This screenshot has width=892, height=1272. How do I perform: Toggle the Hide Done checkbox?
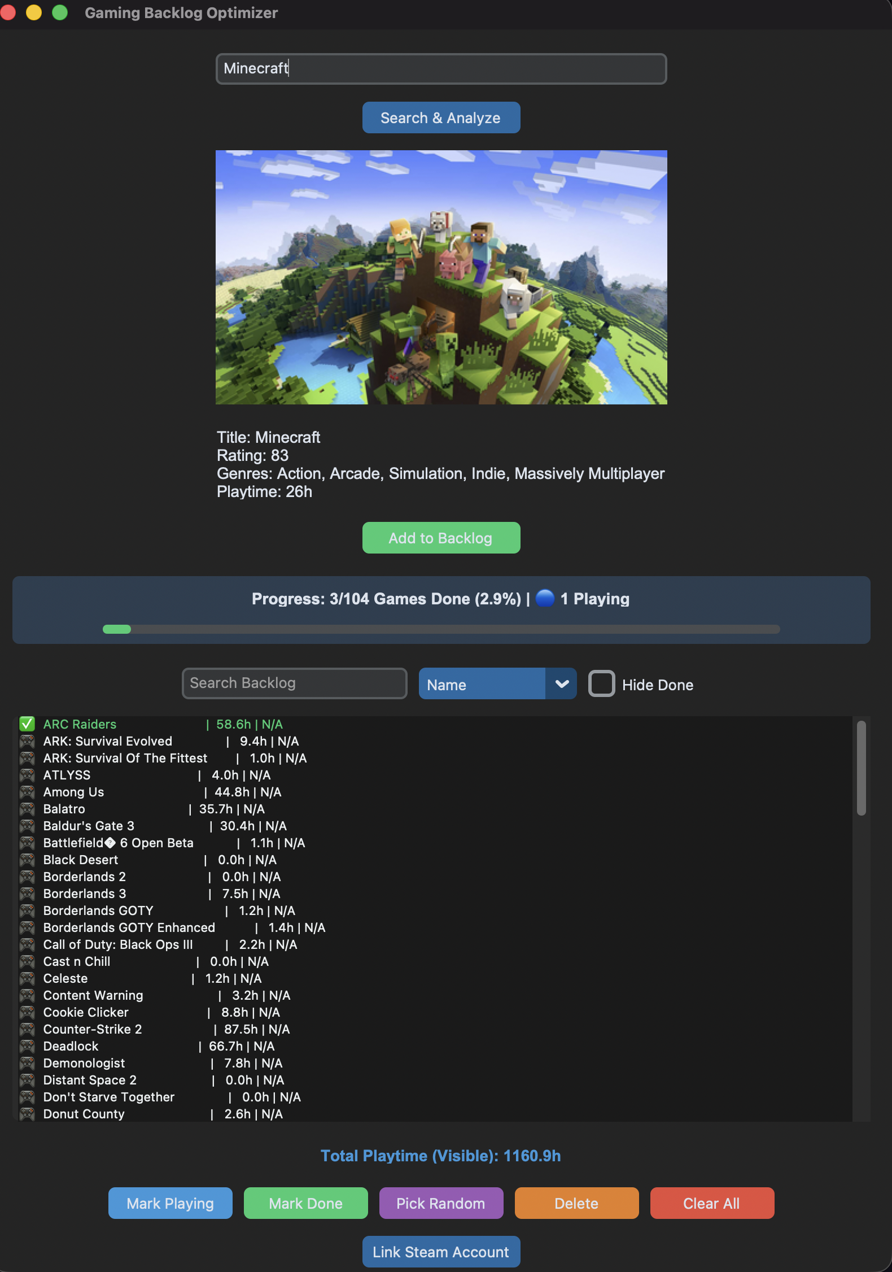coord(601,683)
